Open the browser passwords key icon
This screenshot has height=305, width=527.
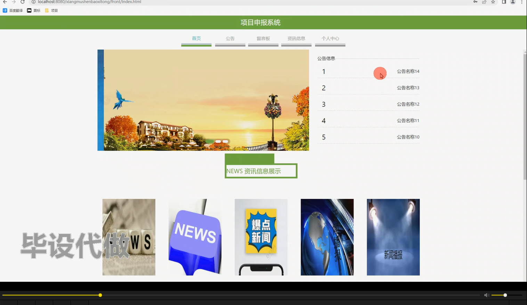[475, 2]
